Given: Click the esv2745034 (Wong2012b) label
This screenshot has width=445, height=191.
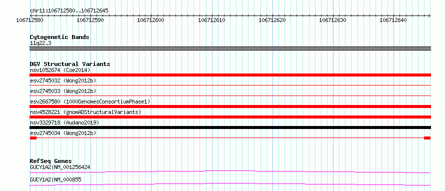Looking at the screenshot, I should 63,133.
